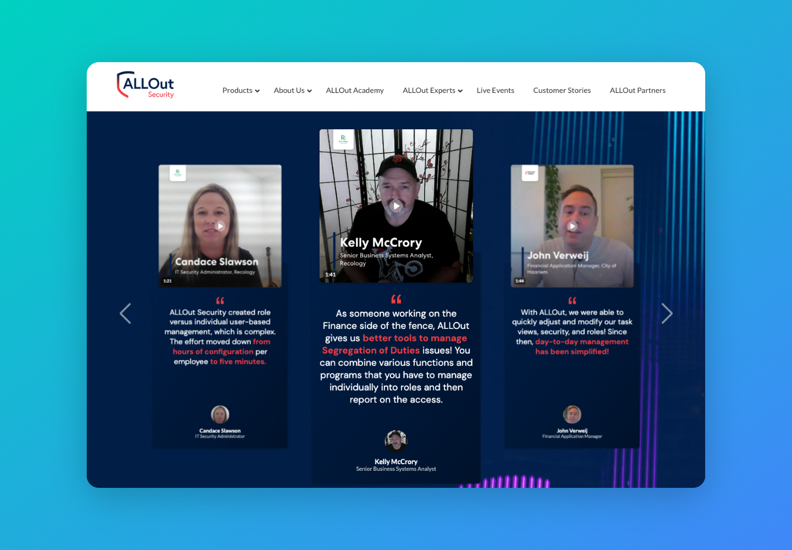Click the 1:21 duration on Candace's video
This screenshot has width=792, height=550.
click(x=168, y=281)
